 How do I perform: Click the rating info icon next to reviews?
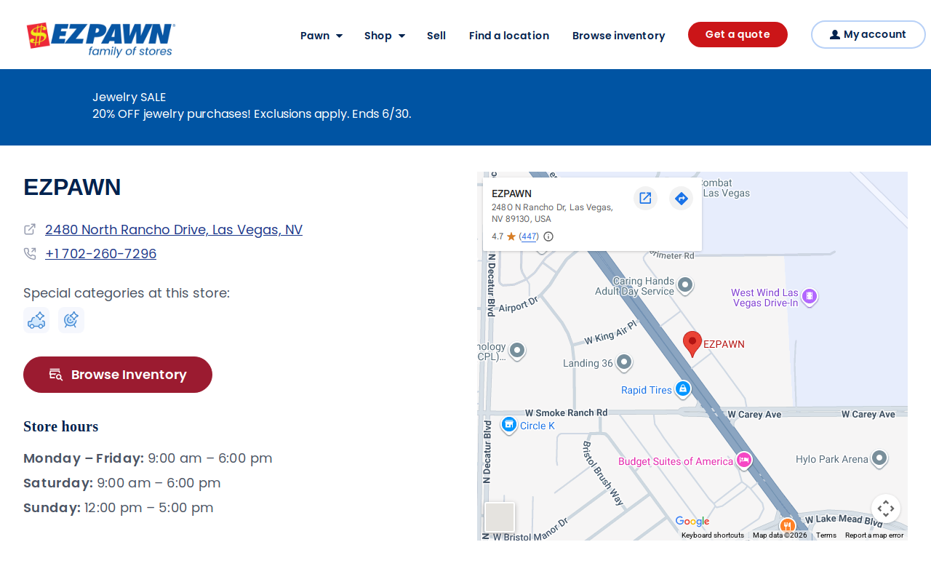coord(548,236)
